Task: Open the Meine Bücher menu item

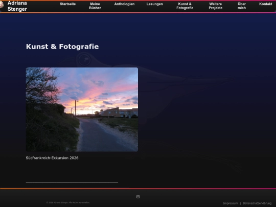Action: click(95, 6)
